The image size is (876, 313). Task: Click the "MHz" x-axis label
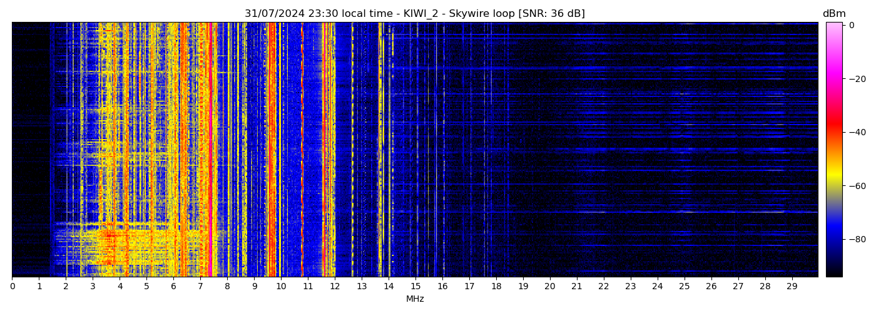415,299
